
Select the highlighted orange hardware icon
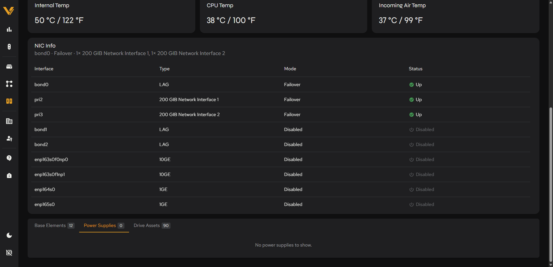pyautogui.click(x=9, y=101)
